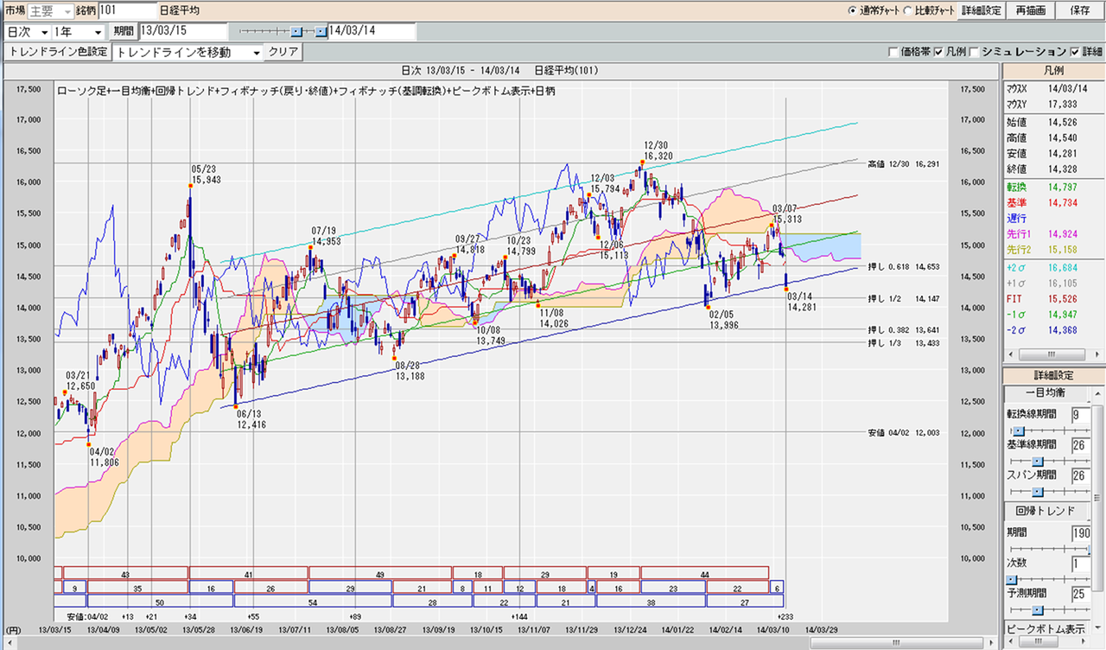Viewport: 1106px width, 650px height.
Task: Collapse the 一目均衡 settings section
Action: tap(1049, 393)
